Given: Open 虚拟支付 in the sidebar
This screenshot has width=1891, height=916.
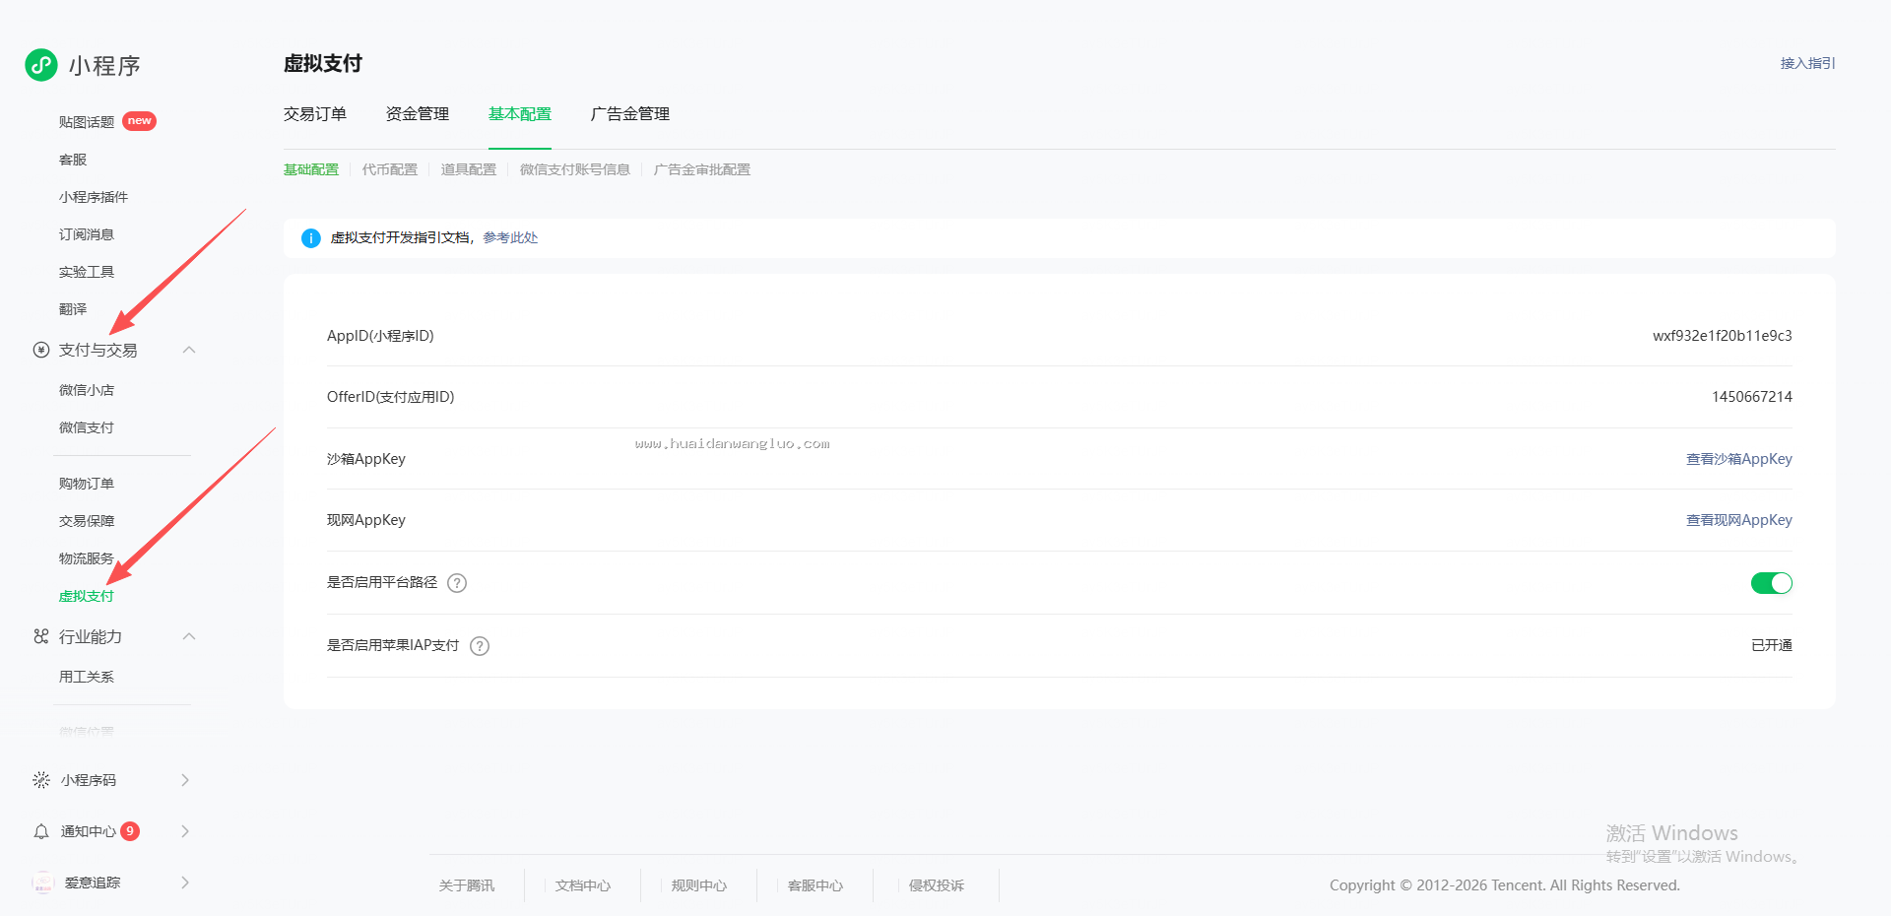Looking at the screenshot, I should tap(87, 596).
